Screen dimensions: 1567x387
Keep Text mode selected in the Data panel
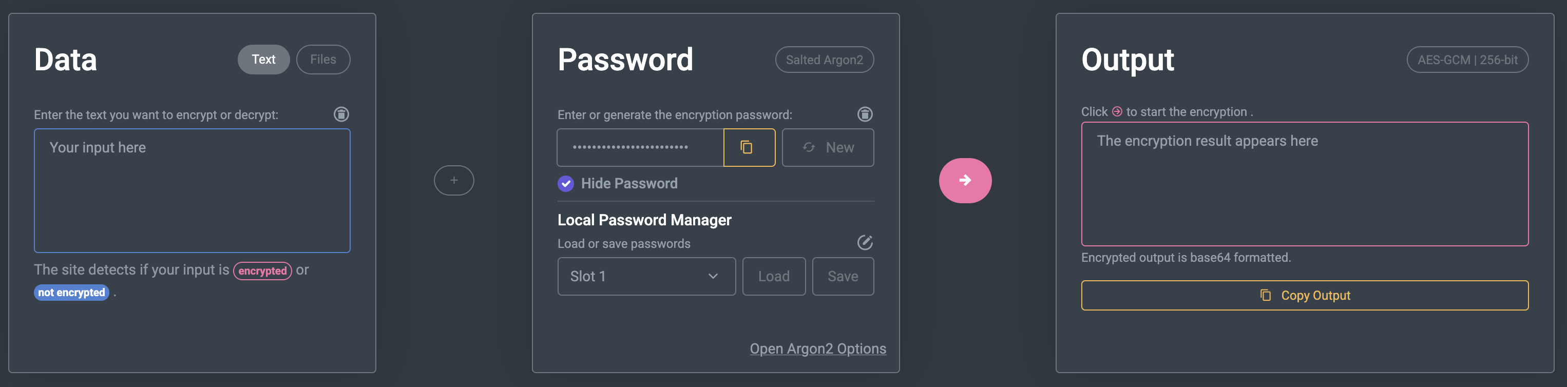(x=263, y=59)
